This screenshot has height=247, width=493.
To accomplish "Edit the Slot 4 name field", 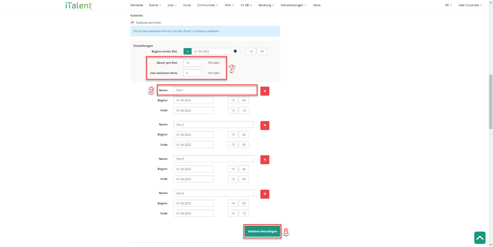I will pyautogui.click(x=214, y=193).
